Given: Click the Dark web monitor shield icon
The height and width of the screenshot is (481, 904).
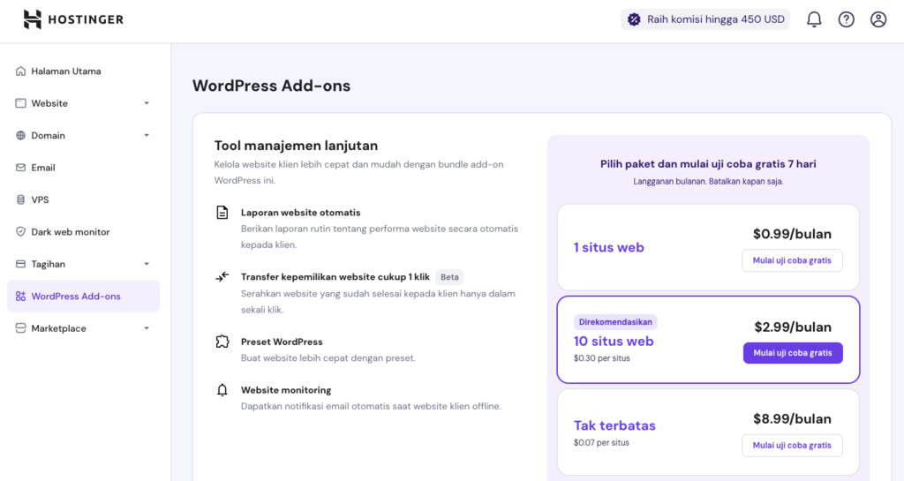Looking at the screenshot, I should [21, 231].
